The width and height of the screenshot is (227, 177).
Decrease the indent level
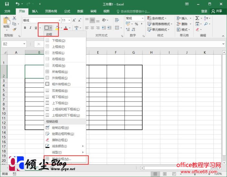[104, 28]
